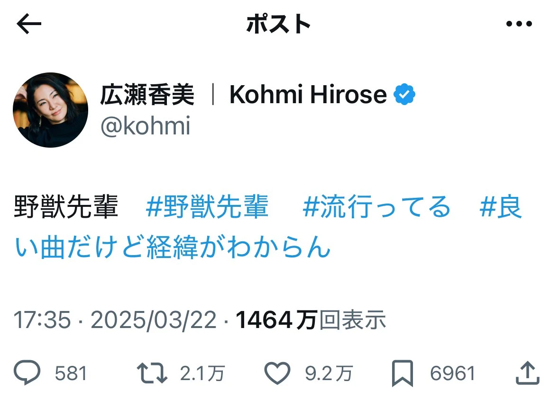This screenshot has height=417, width=559.
Task: Go back using the left arrow
Action: tap(29, 25)
